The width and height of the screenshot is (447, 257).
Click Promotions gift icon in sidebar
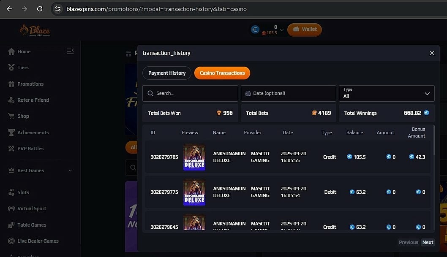pyautogui.click(x=11, y=84)
